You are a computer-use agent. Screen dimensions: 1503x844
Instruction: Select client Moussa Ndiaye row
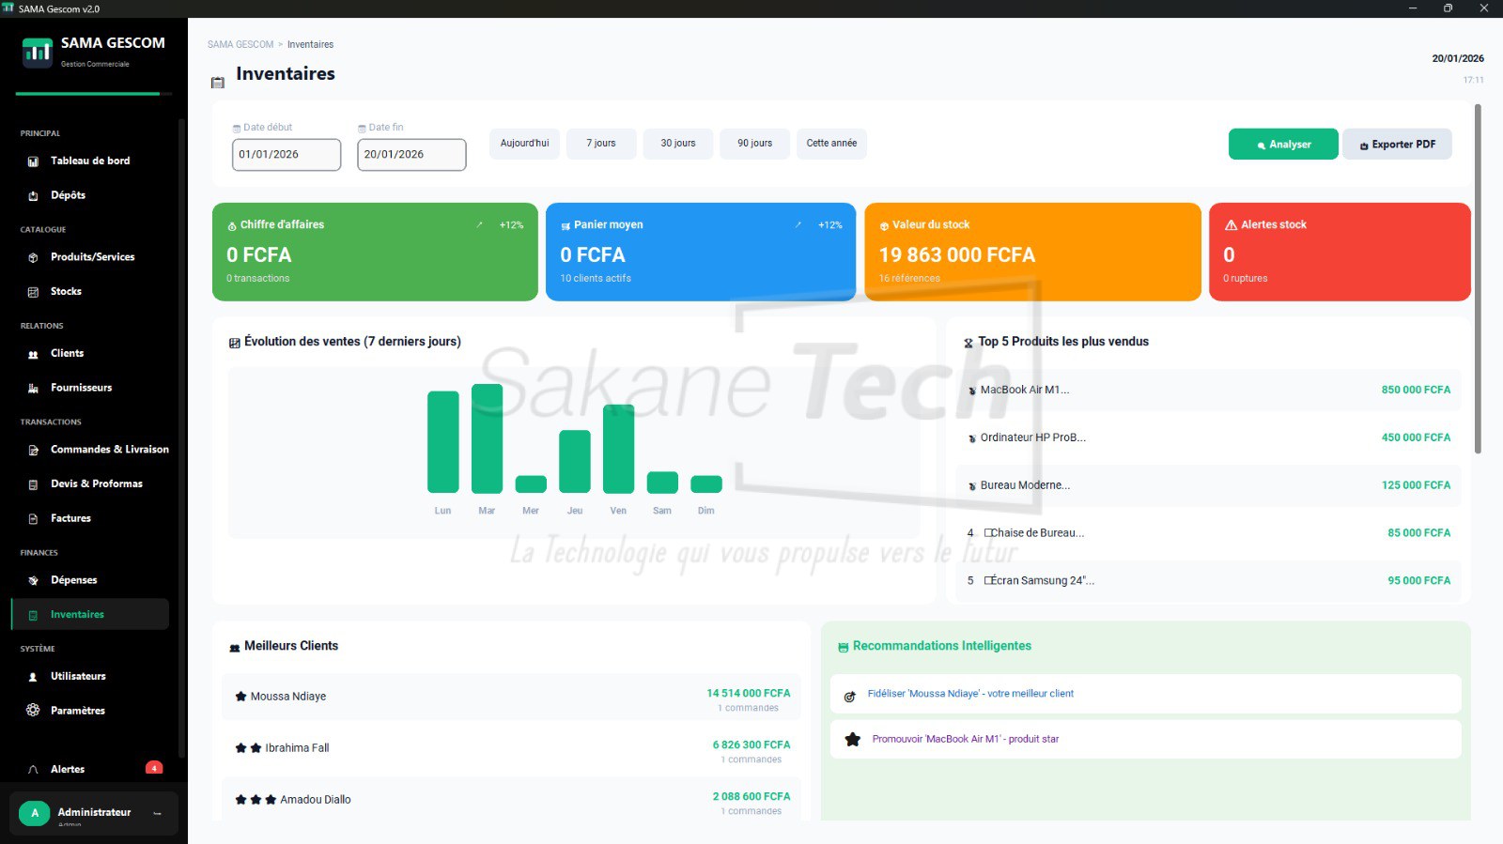pyautogui.click(x=512, y=697)
